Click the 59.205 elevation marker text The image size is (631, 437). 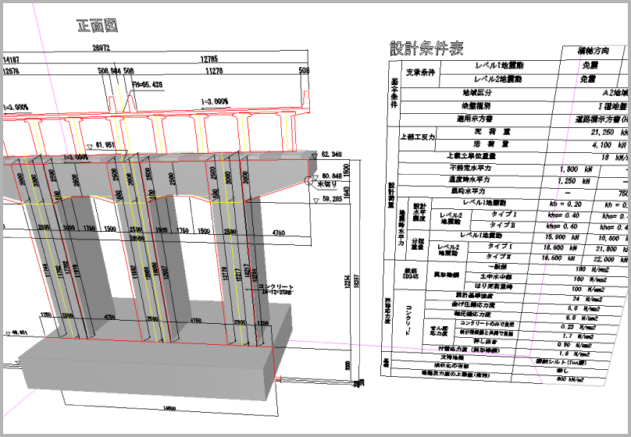[x=332, y=198]
